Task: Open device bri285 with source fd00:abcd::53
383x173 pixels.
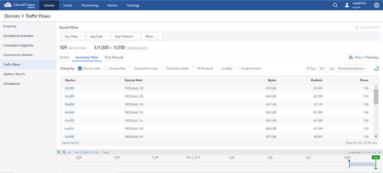Action: pyautogui.click(x=70, y=88)
